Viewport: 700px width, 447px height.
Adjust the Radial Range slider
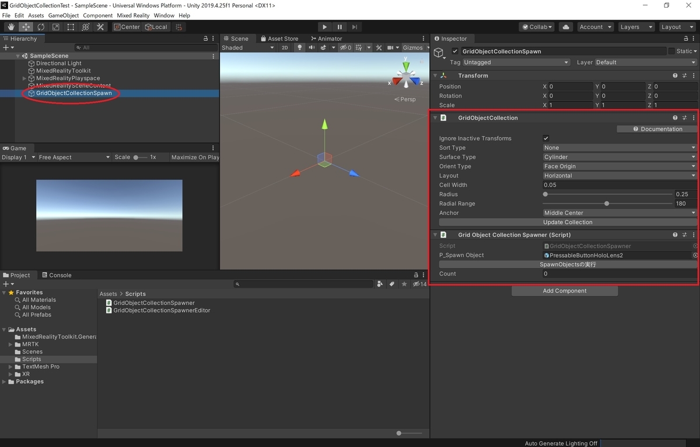pyautogui.click(x=608, y=204)
